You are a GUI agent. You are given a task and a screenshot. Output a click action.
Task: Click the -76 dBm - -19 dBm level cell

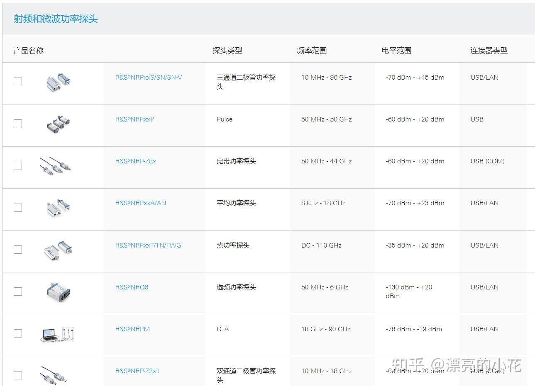point(414,329)
